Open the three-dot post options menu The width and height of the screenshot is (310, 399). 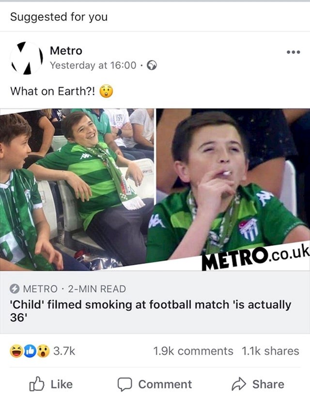293,52
